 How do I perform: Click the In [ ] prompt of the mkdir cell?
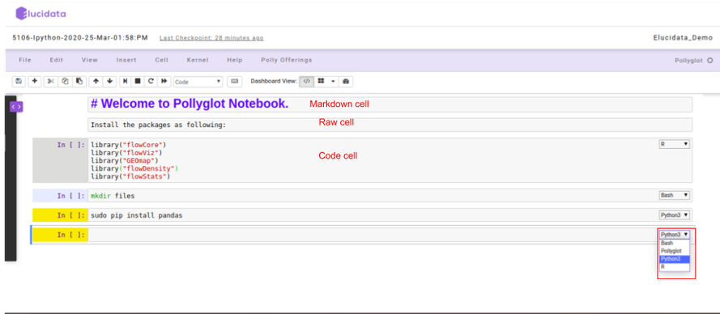click(71, 196)
